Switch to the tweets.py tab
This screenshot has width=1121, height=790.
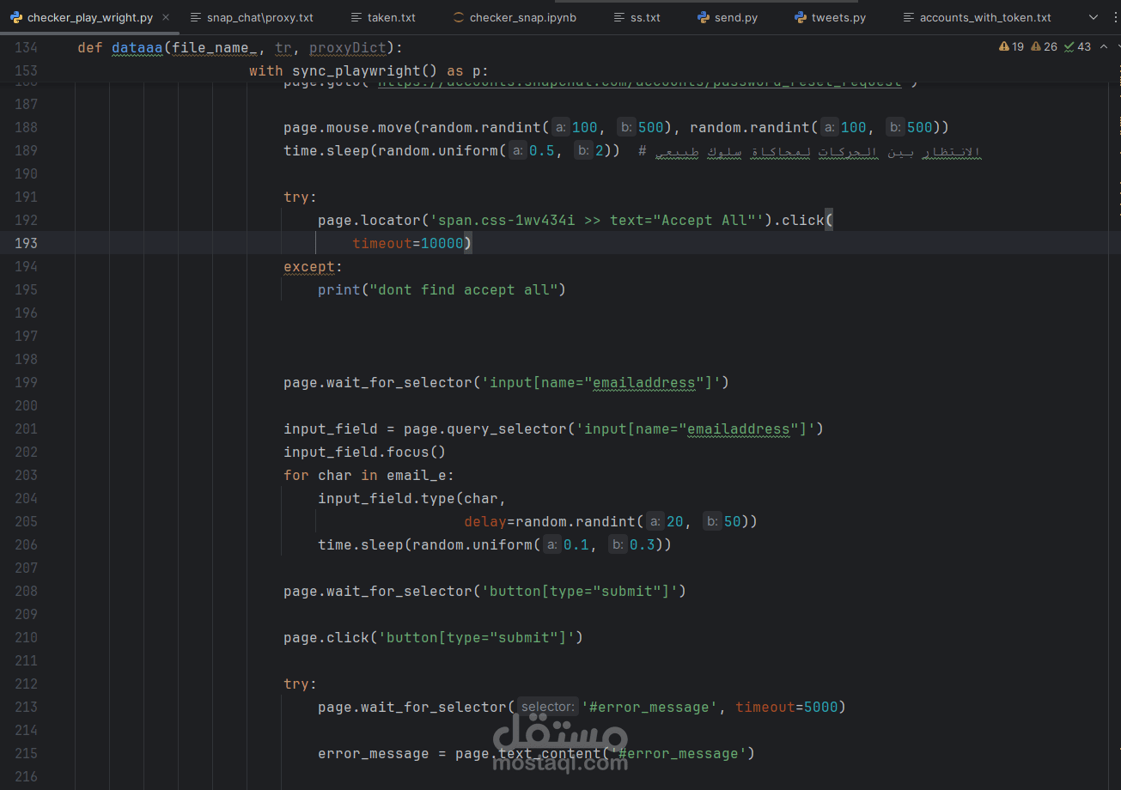(x=830, y=17)
